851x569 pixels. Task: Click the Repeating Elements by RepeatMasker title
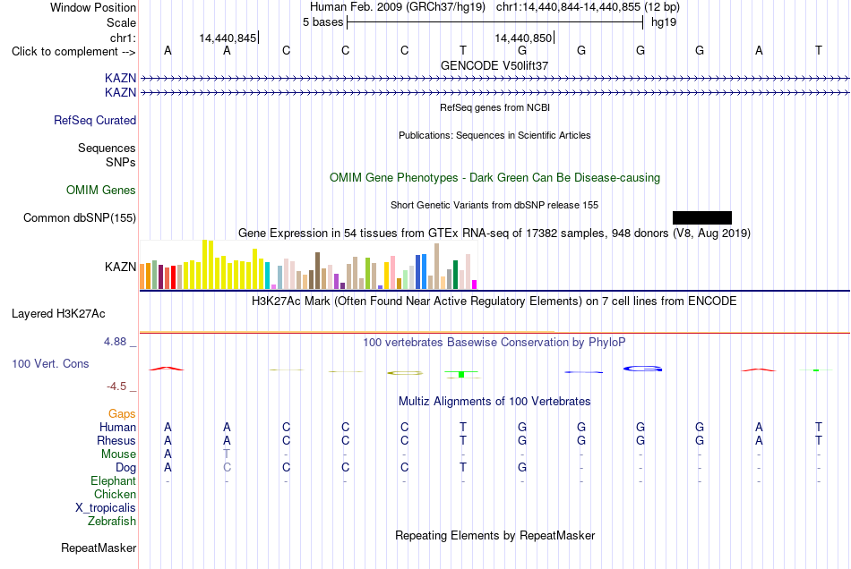(x=494, y=535)
